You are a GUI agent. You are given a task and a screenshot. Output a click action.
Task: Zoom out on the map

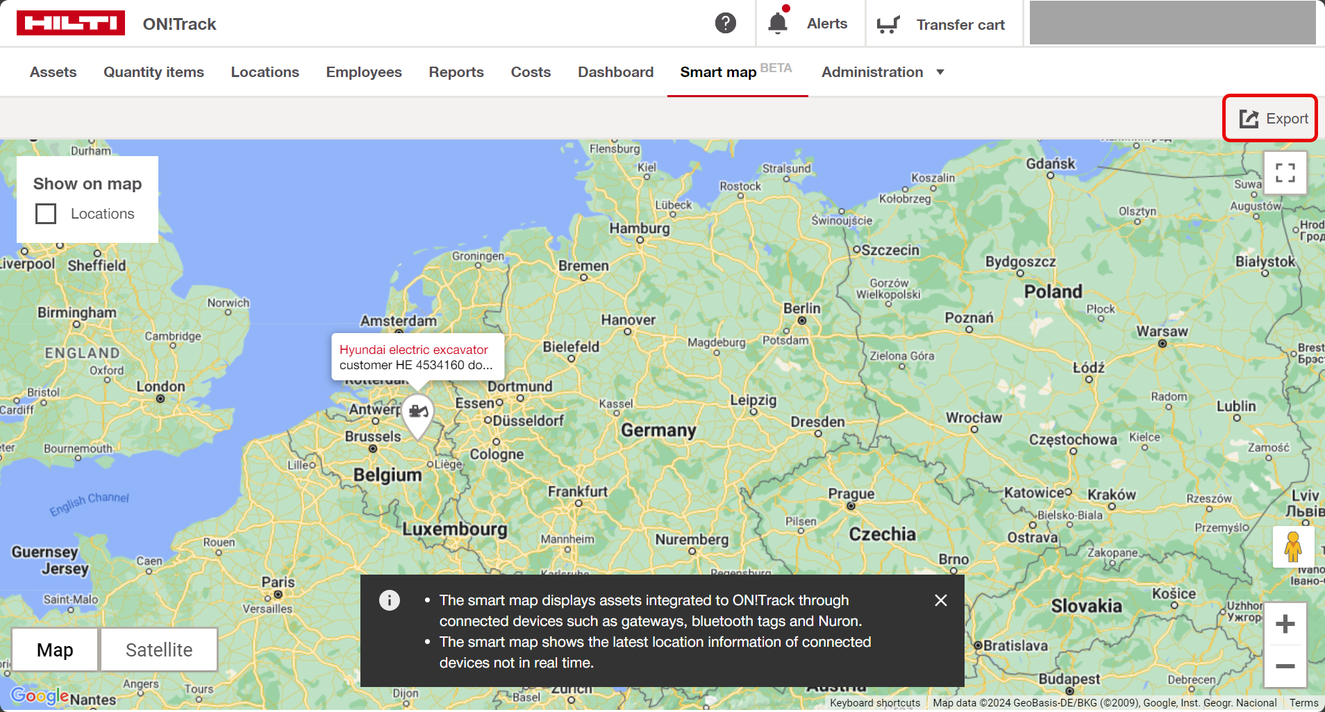pos(1285,666)
